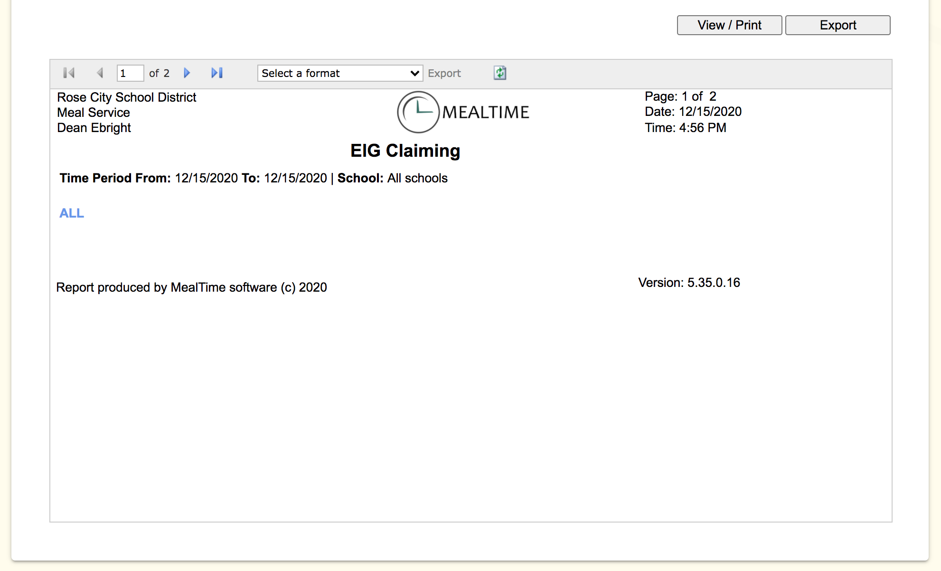Click the Rose City School District text
Viewport: 941px width, 571px height.
pyautogui.click(x=126, y=97)
